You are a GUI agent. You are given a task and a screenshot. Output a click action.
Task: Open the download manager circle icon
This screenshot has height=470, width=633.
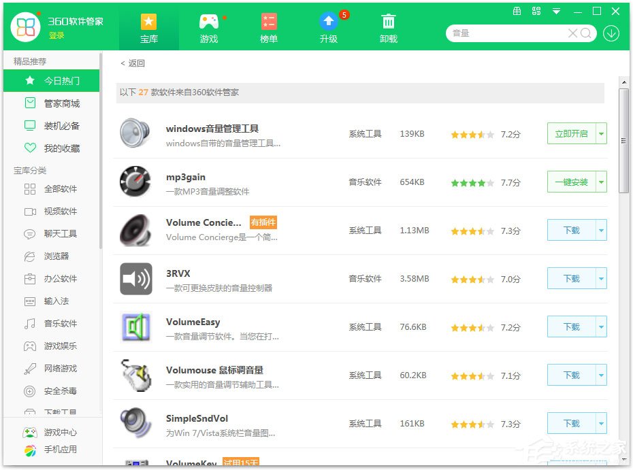[611, 33]
